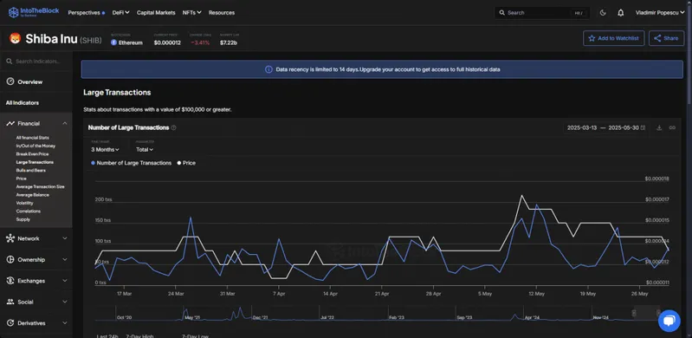Viewport: 692px width, 338px height.
Task: Go to Capital Markets
Action: click(156, 13)
